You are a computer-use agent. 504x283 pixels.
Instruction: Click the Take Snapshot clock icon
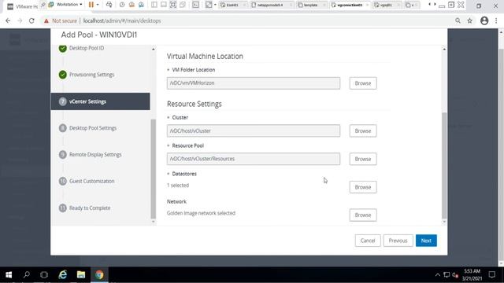click(x=122, y=5)
